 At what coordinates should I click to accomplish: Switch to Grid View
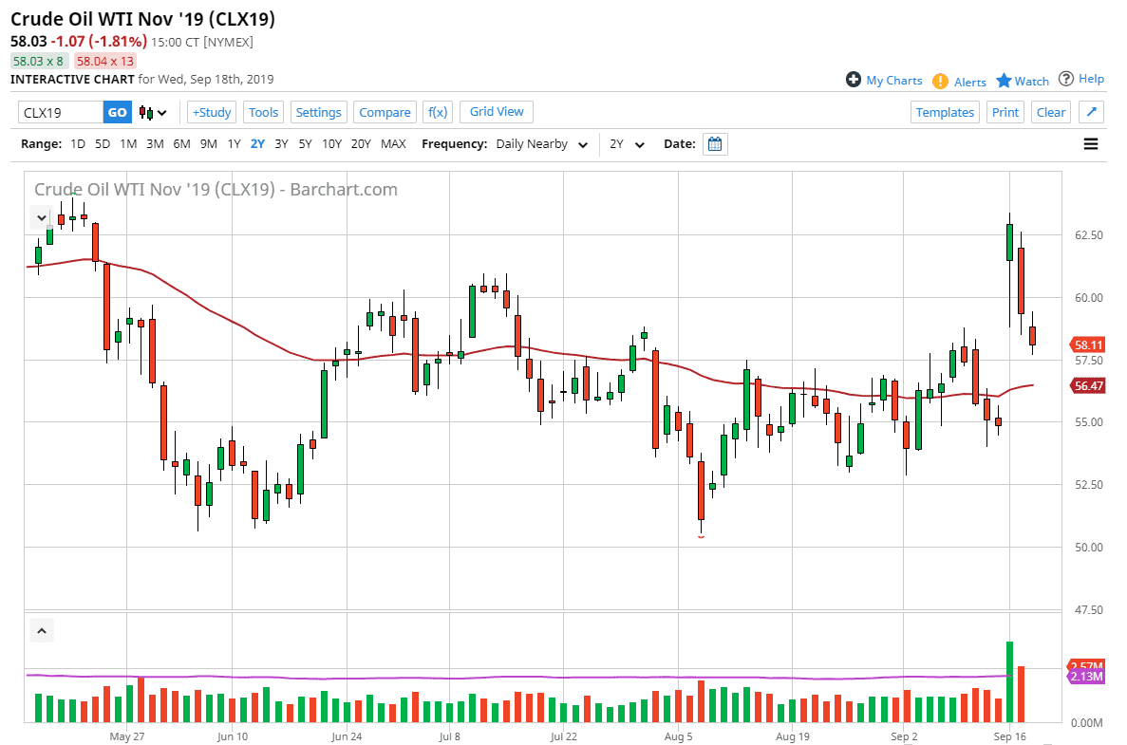pos(496,112)
